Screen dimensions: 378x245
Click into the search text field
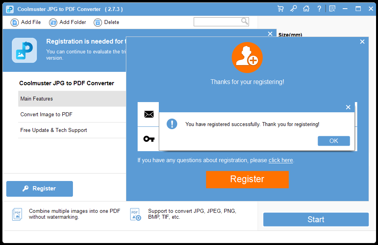[x=217, y=22]
